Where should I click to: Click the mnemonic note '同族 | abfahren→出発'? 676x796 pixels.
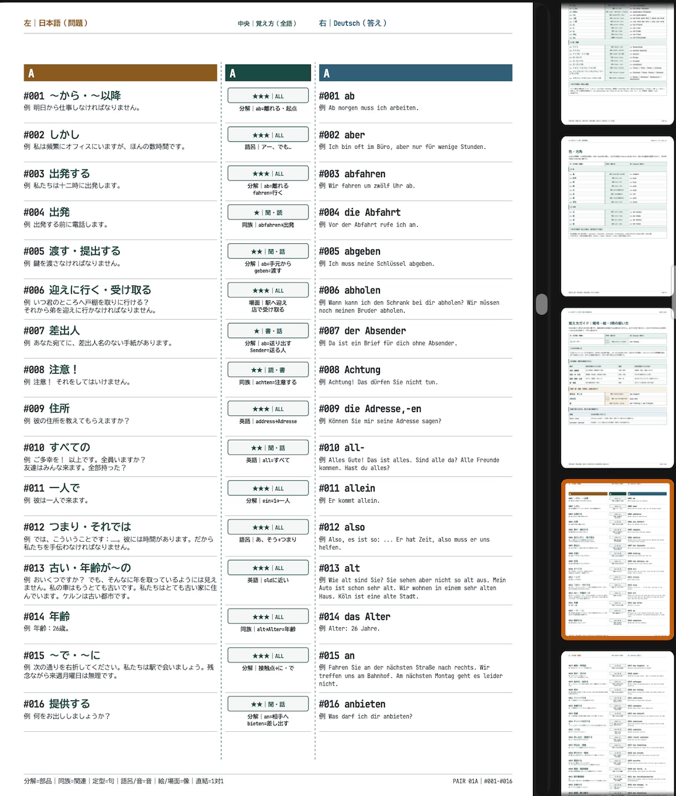[268, 225]
